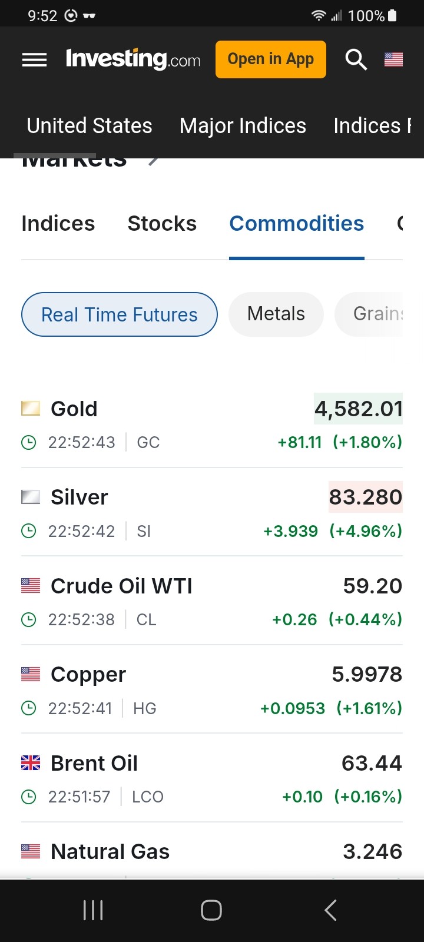Screen dimensions: 424x942
Task: Switch to the Stocks tab
Action: pyautogui.click(x=162, y=224)
